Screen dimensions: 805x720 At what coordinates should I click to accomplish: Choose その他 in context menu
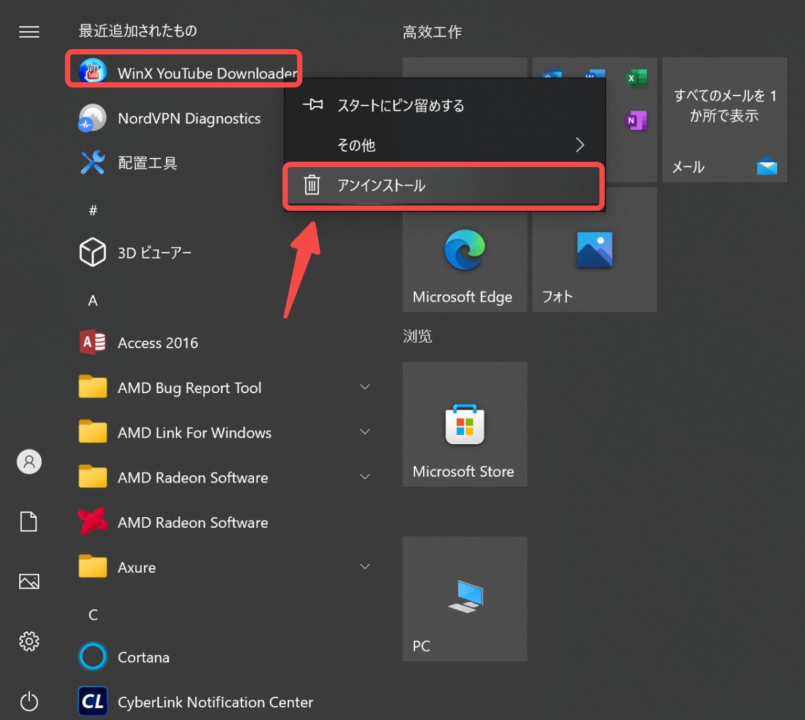[x=444, y=145]
